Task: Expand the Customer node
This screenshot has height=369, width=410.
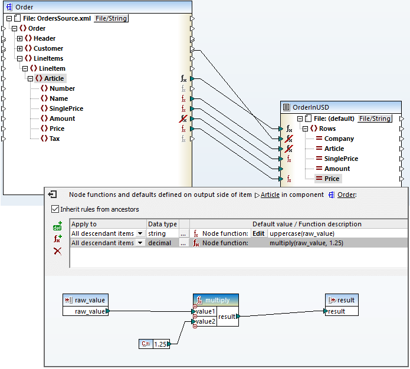Action: pos(19,48)
